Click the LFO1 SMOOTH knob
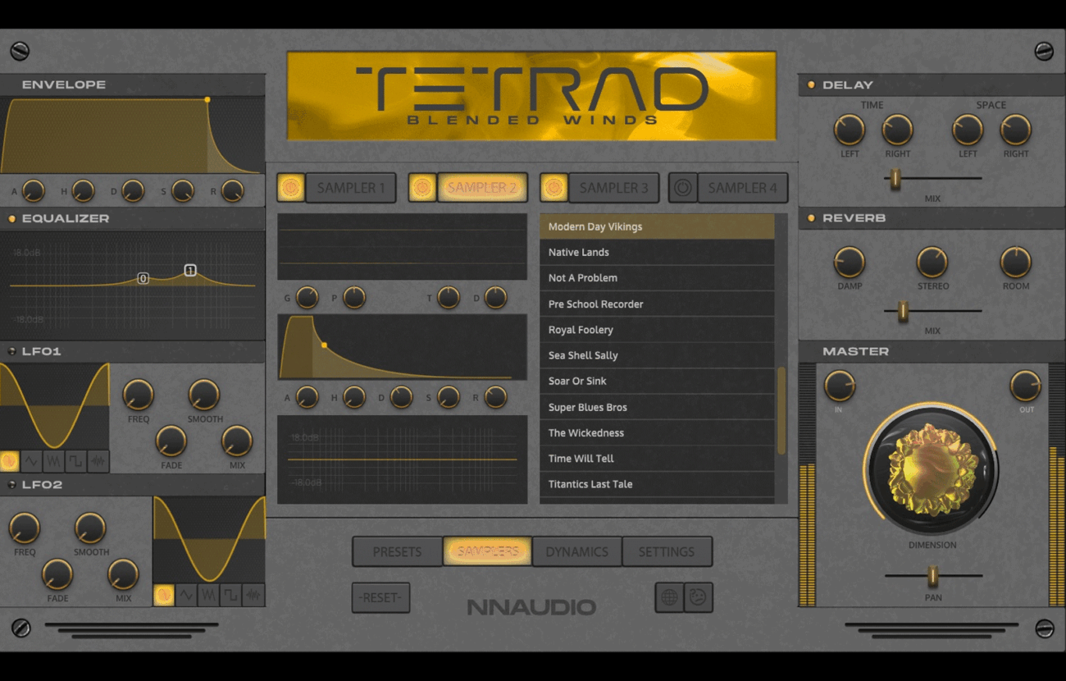Viewport: 1066px width, 681px height. coord(204,395)
